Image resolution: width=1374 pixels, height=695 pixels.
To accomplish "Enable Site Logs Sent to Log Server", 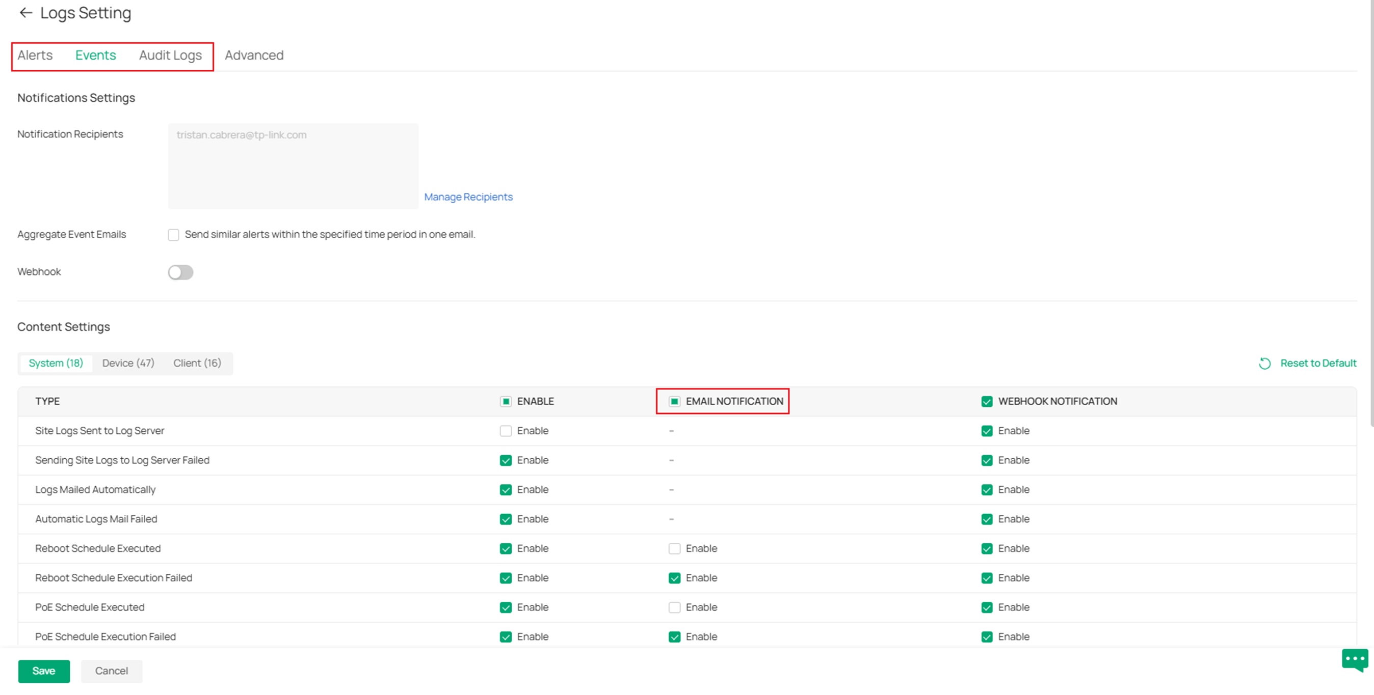I will click(506, 431).
